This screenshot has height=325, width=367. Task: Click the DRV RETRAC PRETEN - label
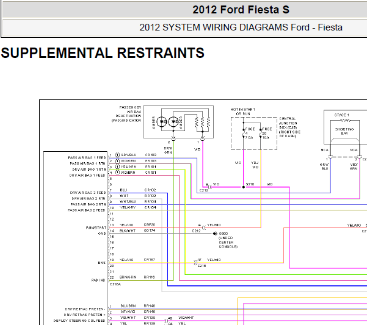[x=84, y=309]
